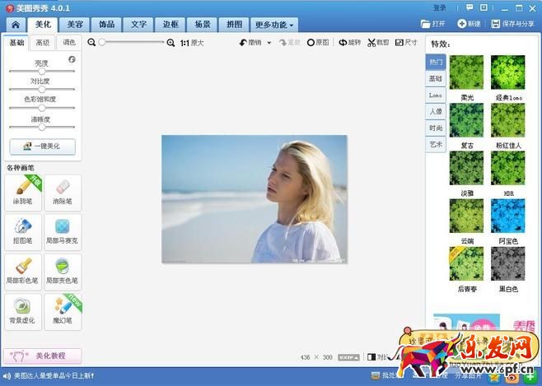Expand the 更多功能 dropdown menu
542x386 pixels.
(x=274, y=25)
